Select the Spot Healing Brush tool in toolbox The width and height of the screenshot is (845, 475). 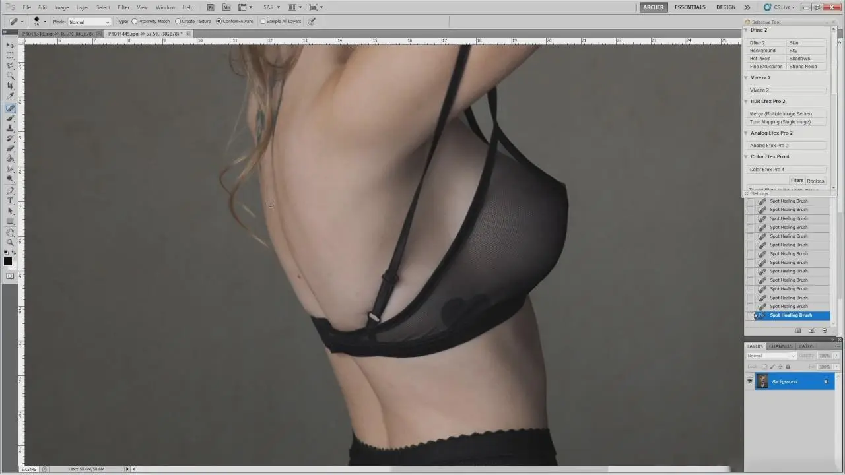[x=10, y=108]
